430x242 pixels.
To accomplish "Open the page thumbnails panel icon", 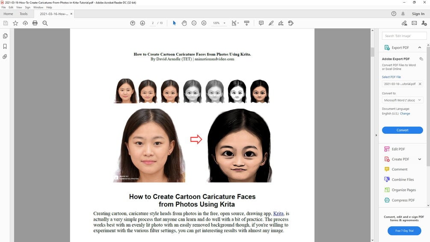I will coord(5,36).
